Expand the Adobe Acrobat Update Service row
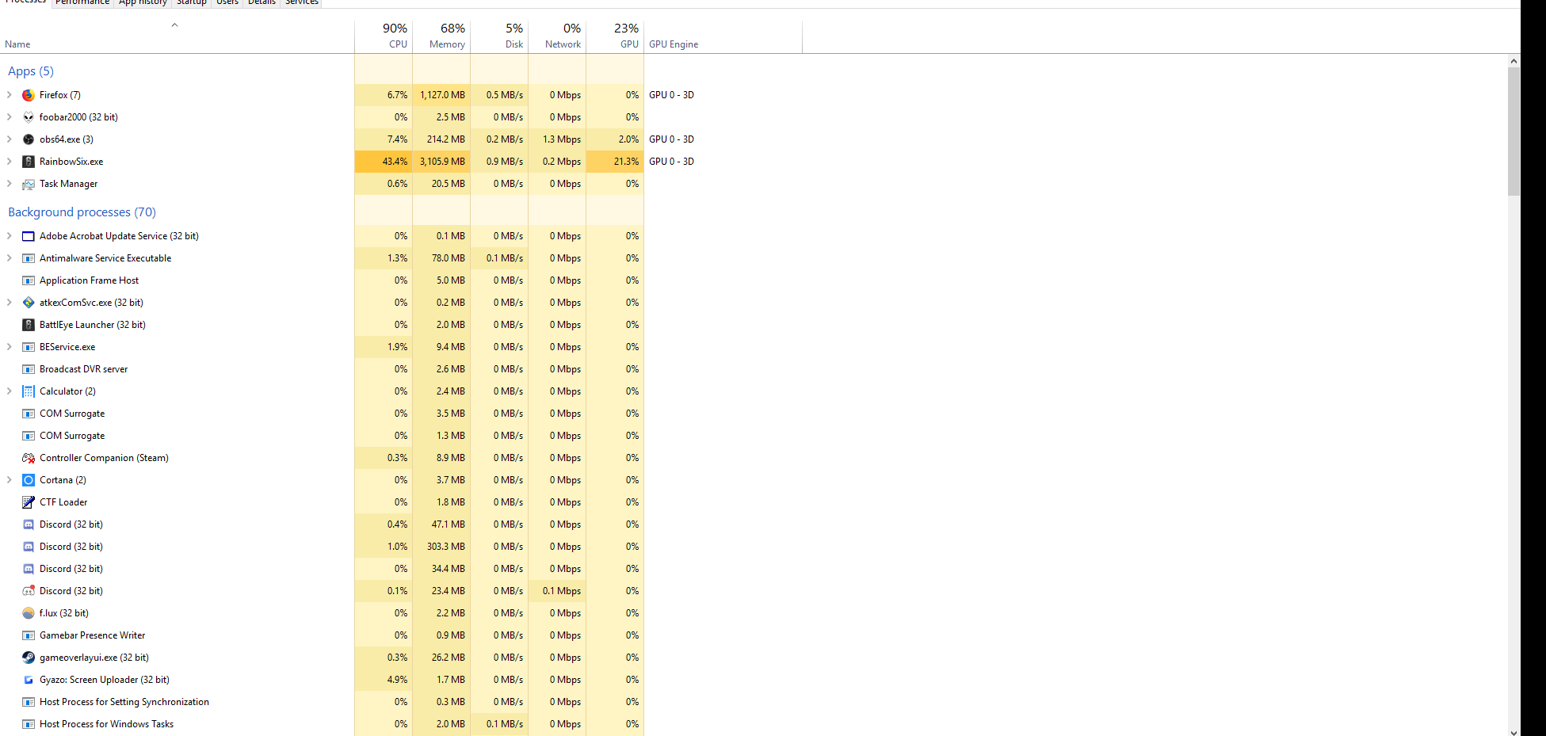Image resolution: width=1546 pixels, height=736 pixels. [x=10, y=236]
